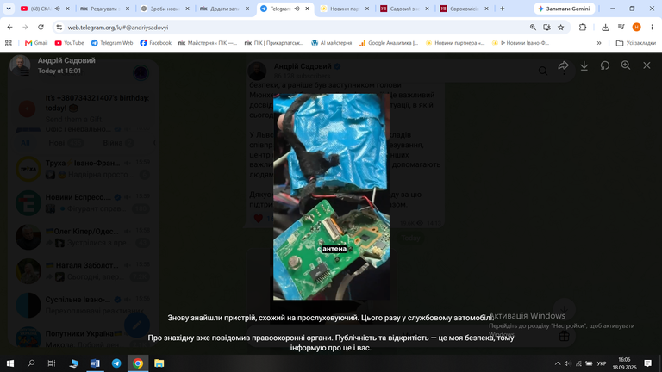Screen dimensions: 662x372
Task: Open Task View on the taskbar
Action: coord(52,363)
